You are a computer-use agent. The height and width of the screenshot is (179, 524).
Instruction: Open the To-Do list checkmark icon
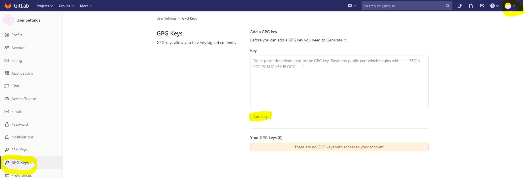[482, 6]
